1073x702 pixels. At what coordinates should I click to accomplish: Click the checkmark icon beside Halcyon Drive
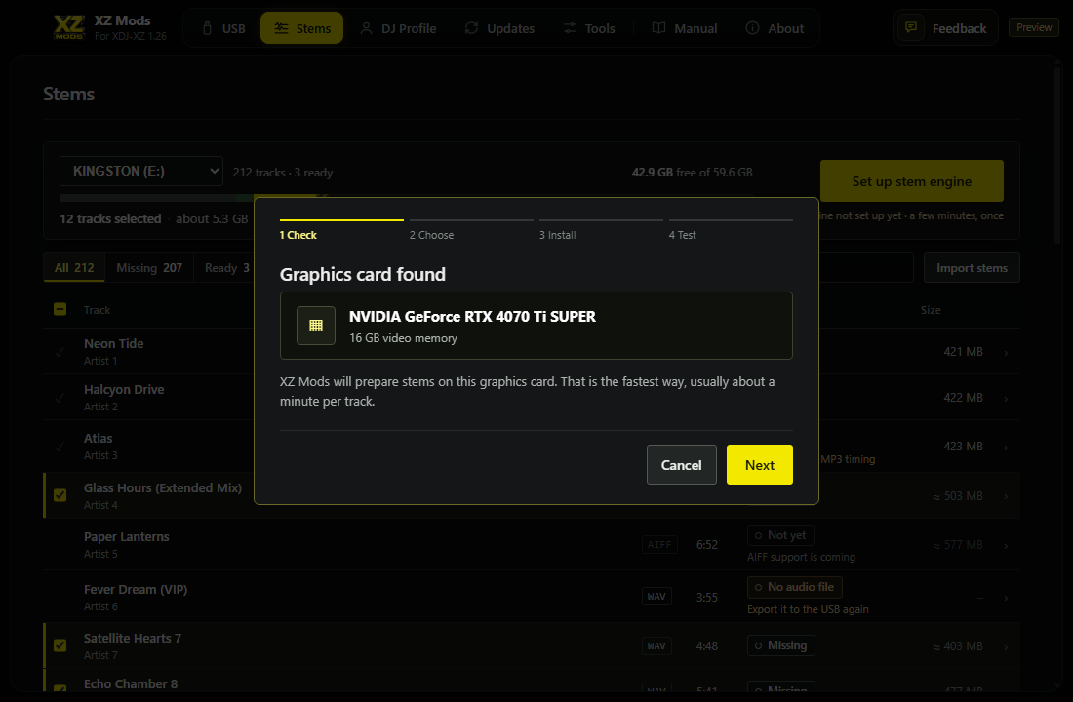coord(60,398)
